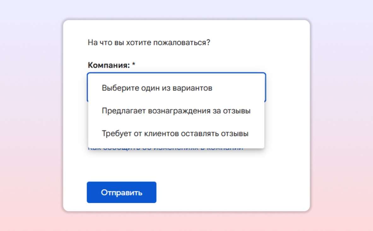Open the Компания dropdown selector

tap(177, 87)
